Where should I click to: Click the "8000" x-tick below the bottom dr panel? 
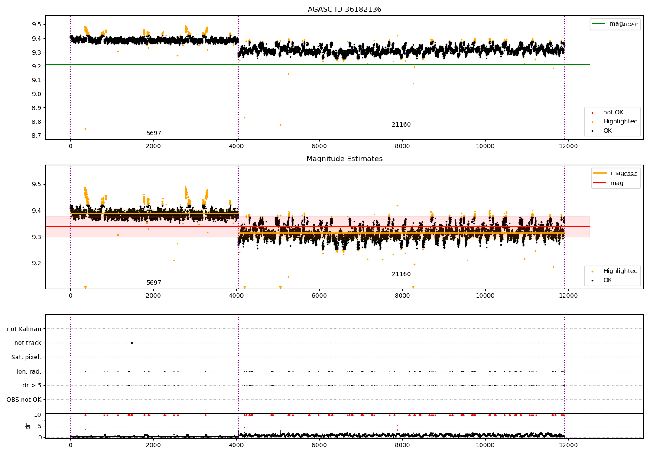[402, 445]
